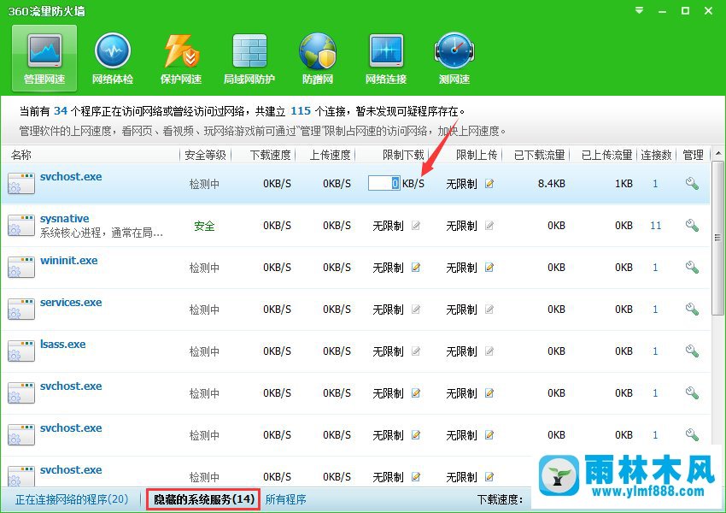Open 网络体检 network checkup
The height and width of the screenshot is (513, 726).
(113, 58)
